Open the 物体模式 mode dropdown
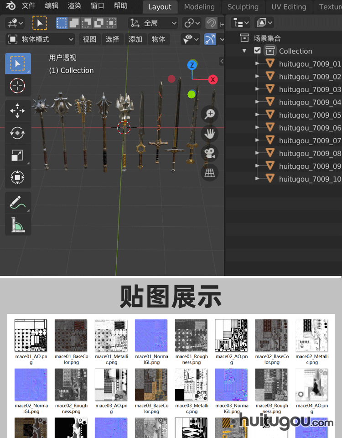Viewport: 342px width, 438px height. [x=40, y=39]
